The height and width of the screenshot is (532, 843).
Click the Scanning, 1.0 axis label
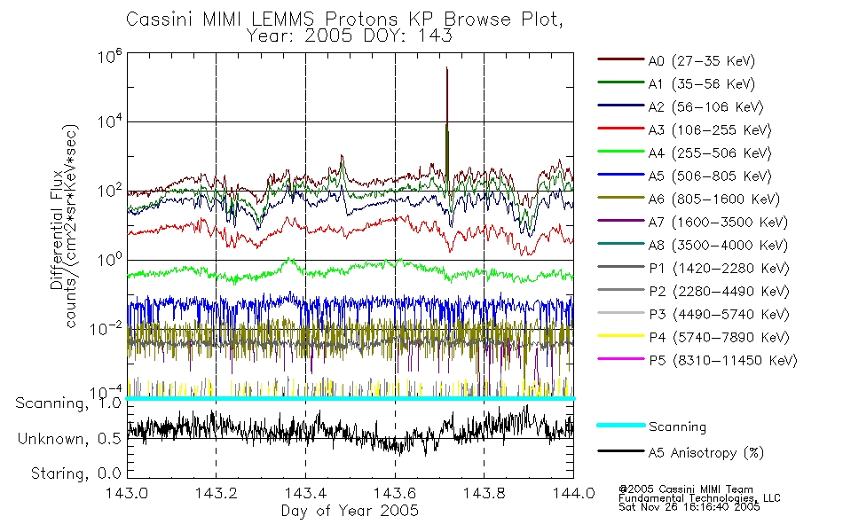[68, 403]
